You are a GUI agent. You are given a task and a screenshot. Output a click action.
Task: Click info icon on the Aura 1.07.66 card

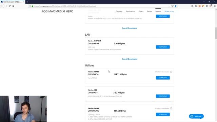click(x=171, y=72)
